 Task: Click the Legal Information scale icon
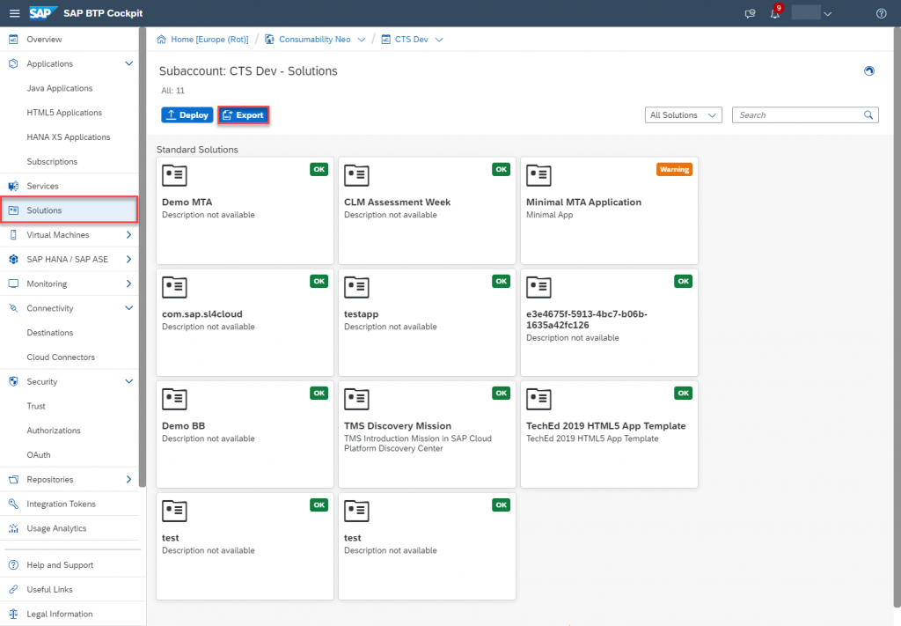coord(13,614)
